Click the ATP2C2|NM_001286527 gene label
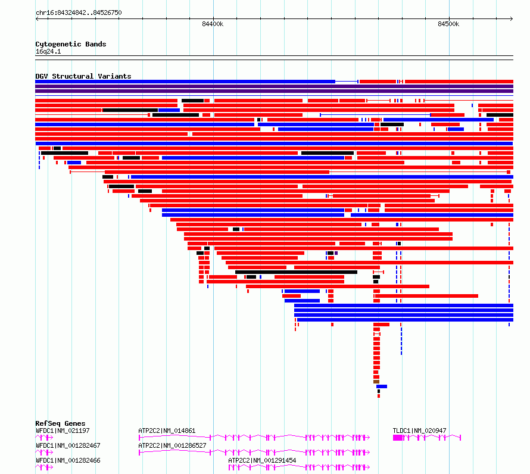The image size is (530, 474). (172, 445)
